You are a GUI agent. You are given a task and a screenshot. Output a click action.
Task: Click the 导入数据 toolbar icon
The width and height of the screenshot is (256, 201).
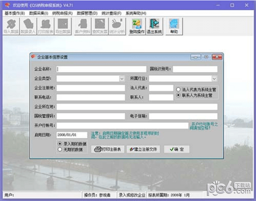pos(11,26)
